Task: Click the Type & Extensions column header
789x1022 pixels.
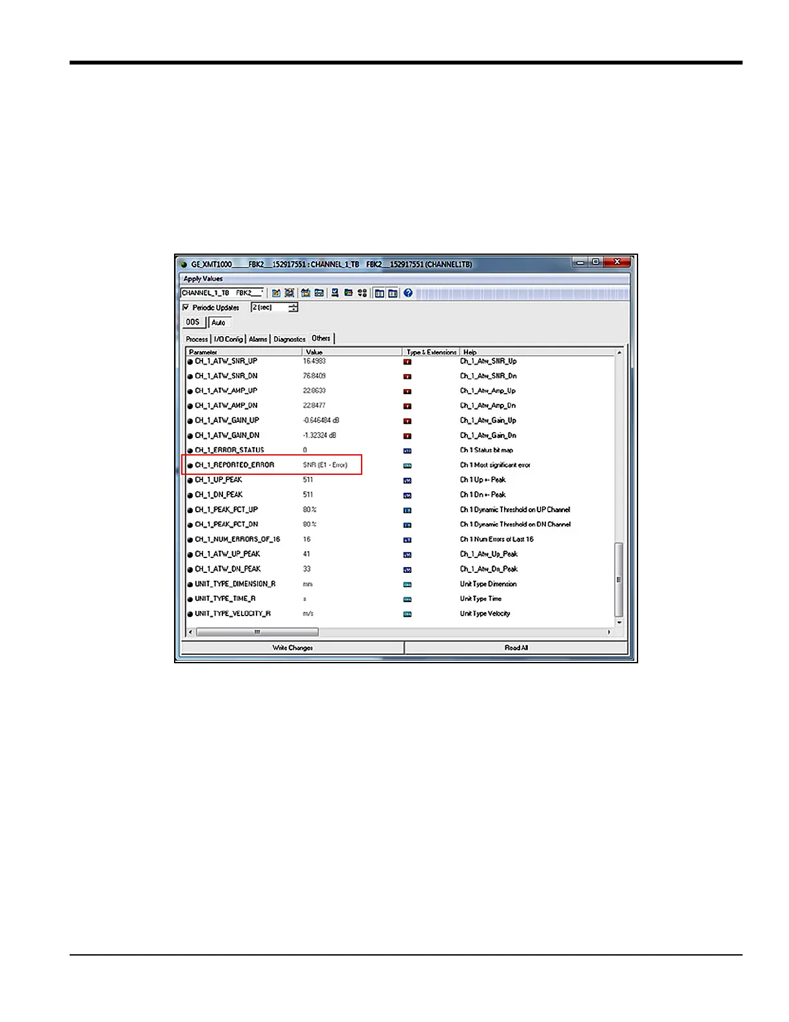Action: pyautogui.click(x=431, y=352)
